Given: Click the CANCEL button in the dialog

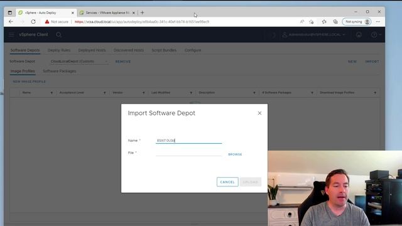Looking at the screenshot, I should 227,182.
